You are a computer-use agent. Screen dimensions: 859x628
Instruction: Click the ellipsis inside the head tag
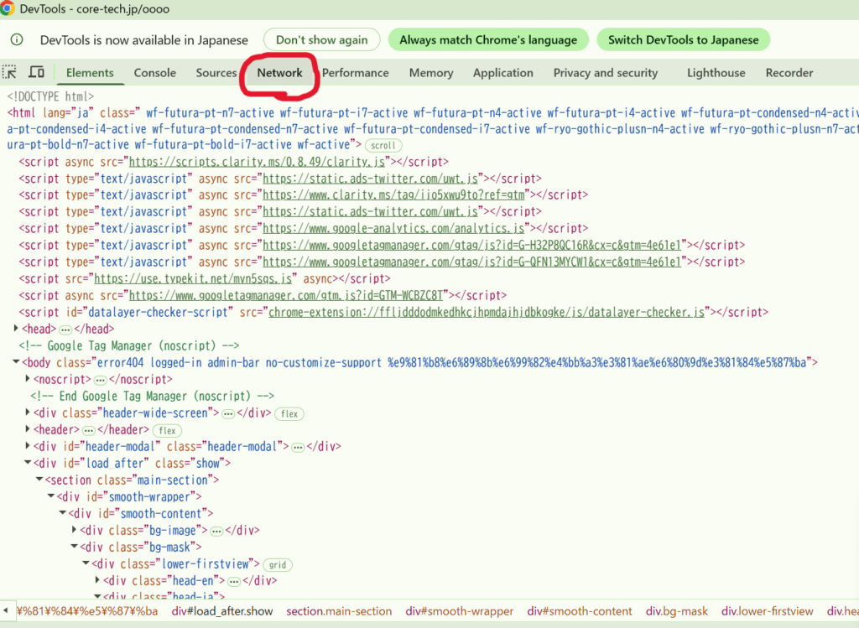tap(65, 330)
